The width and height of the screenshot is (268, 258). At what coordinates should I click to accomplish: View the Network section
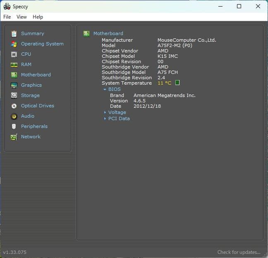pos(31,137)
